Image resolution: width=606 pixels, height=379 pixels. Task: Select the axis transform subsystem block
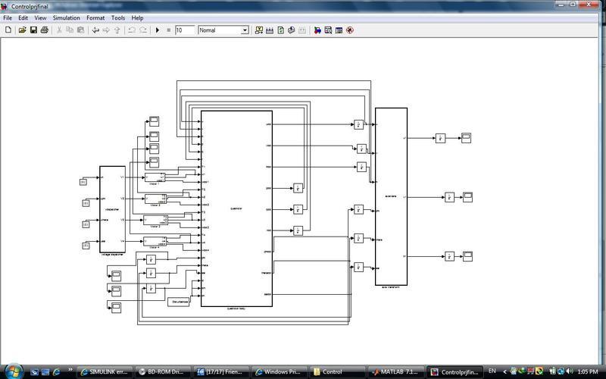pyautogui.click(x=391, y=196)
